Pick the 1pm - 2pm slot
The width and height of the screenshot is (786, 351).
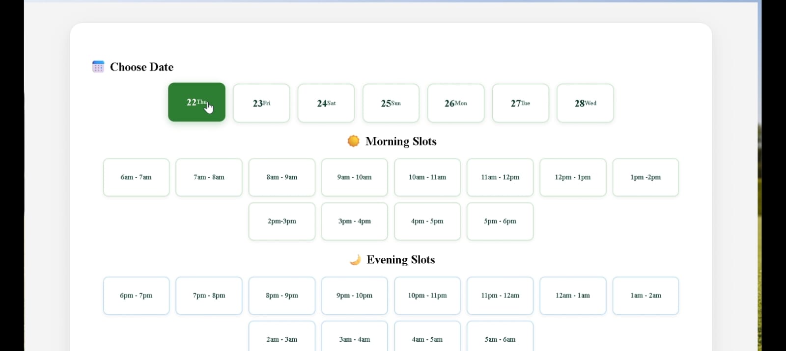pyautogui.click(x=646, y=177)
